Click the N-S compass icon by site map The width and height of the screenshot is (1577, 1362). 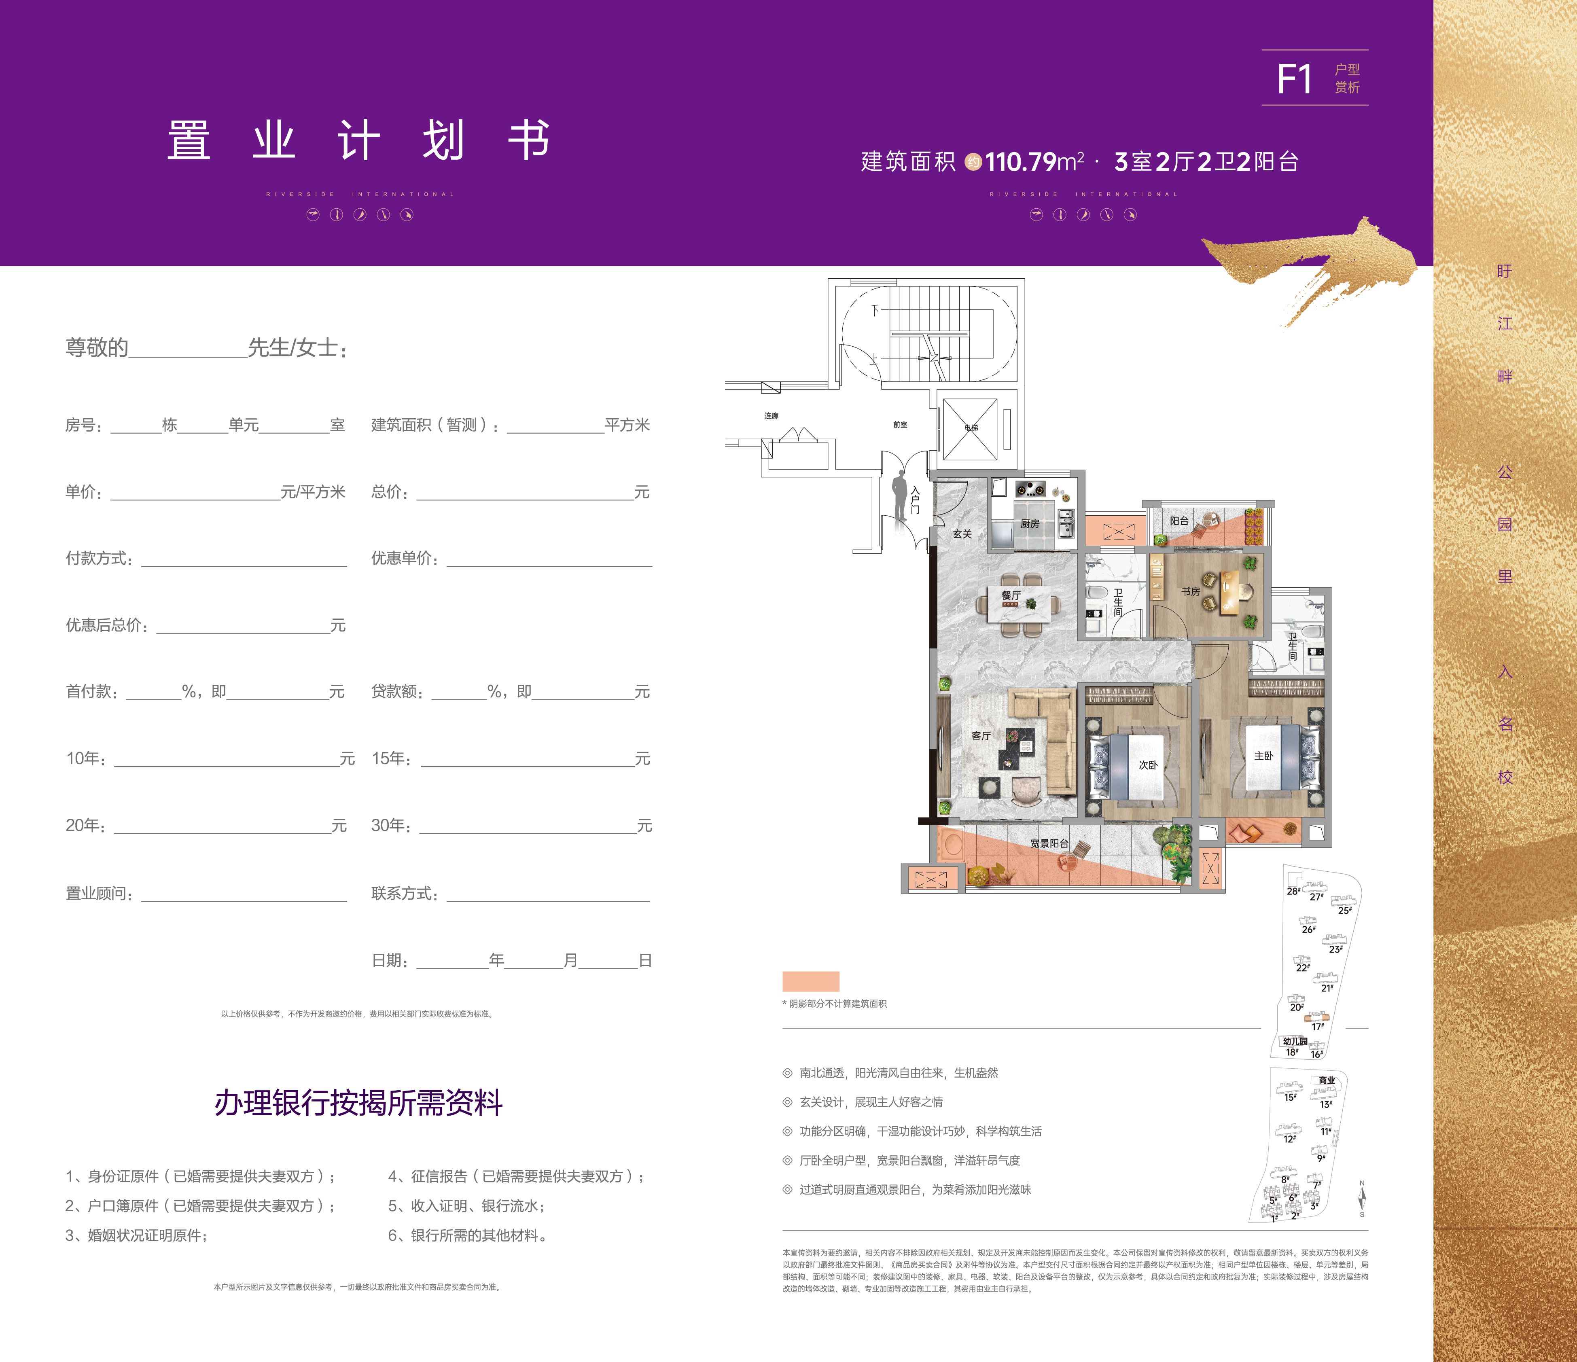[1362, 1199]
